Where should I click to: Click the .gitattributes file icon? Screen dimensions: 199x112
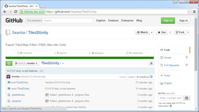[x=9, y=95]
